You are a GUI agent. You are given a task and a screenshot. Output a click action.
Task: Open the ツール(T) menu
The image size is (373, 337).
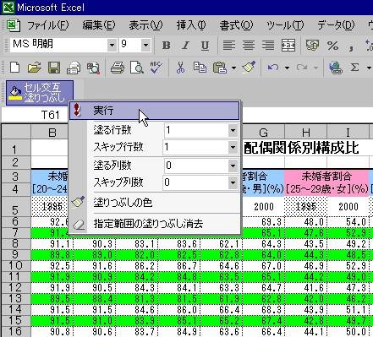tap(285, 25)
